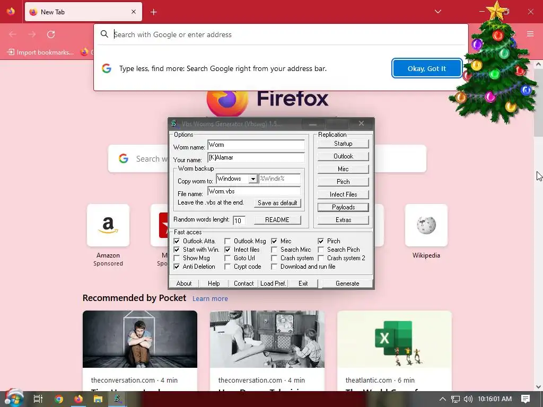Click Okay, Got It button

(427, 68)
